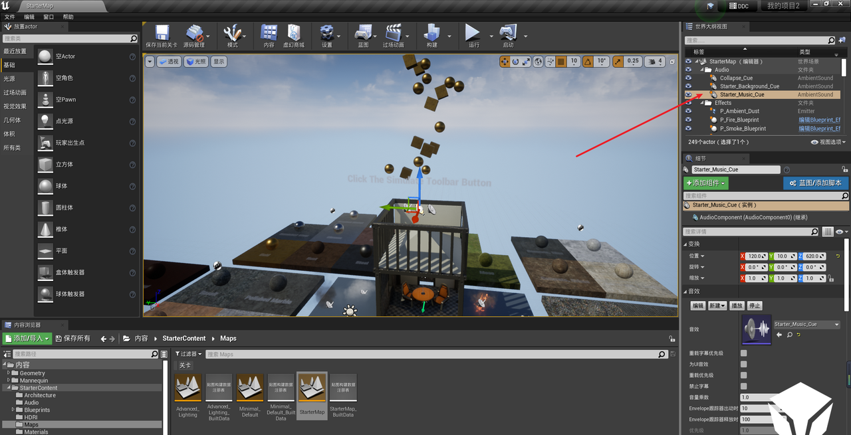Click the 添加组件 green button

click(x=706, y=183)
